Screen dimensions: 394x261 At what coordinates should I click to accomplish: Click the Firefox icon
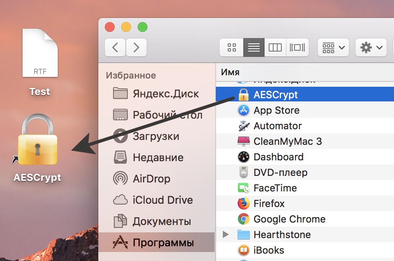tap(244, 204)
